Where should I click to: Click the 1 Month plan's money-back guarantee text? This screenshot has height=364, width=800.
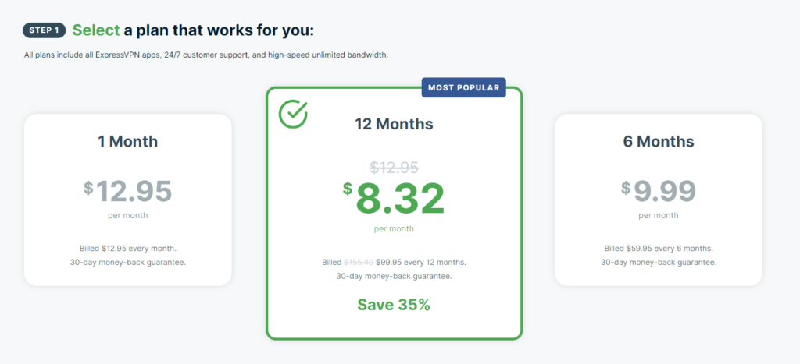tap(127, 262)
